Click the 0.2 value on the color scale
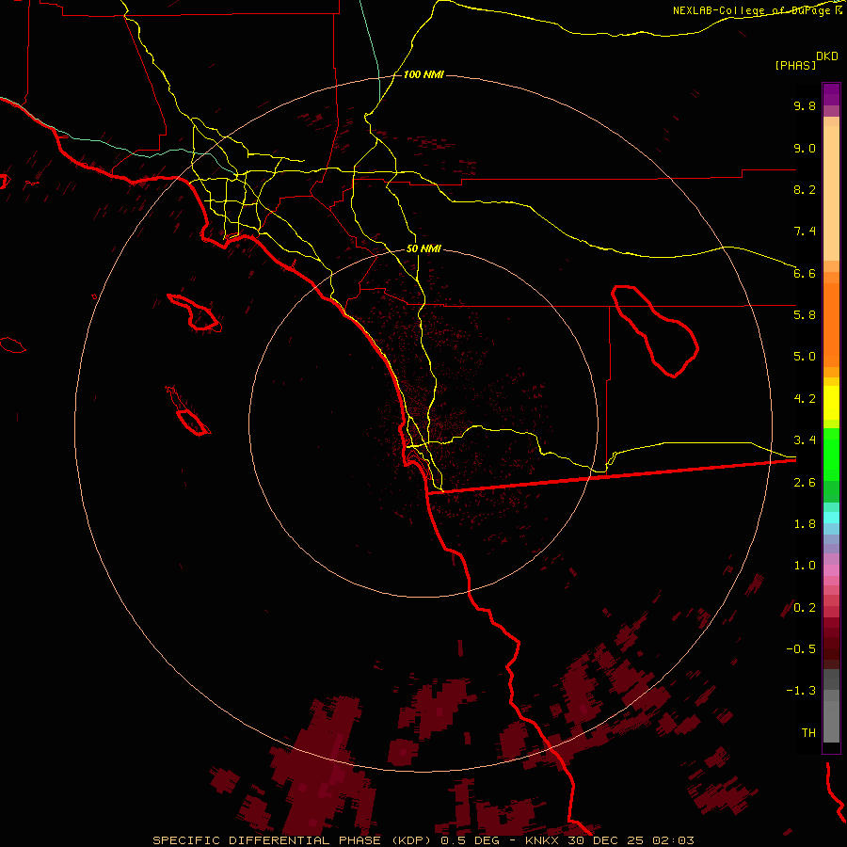This screenshot has height=847, width=847. pos(805,608)
